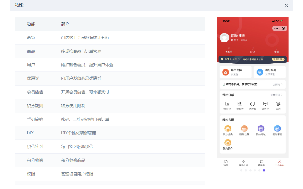303x189 pixels.
Task: Click 去绑定 link with arrow
Action: pos(278,84)
